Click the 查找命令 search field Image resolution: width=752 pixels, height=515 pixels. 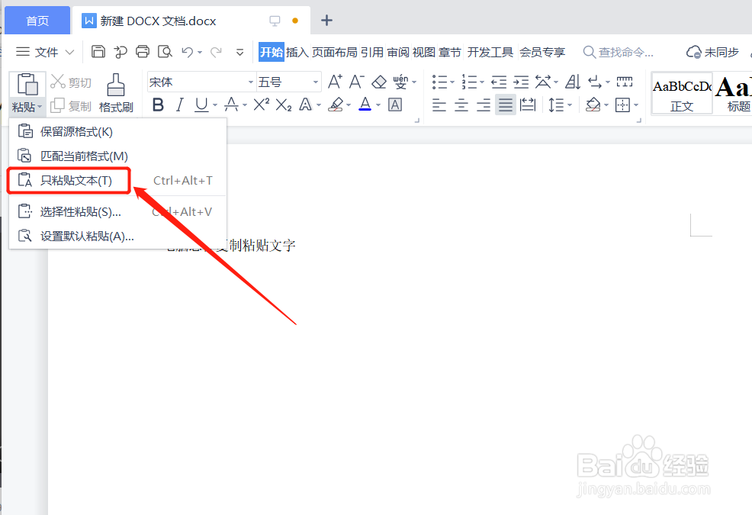click(619, 52)
